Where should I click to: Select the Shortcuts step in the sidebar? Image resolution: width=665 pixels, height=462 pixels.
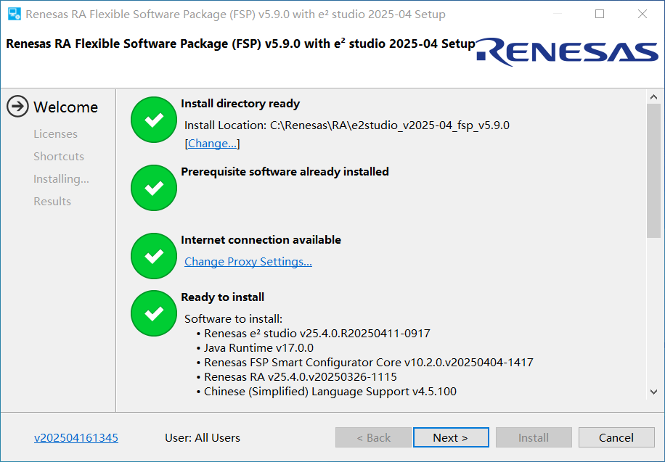[x=59, y=157]
